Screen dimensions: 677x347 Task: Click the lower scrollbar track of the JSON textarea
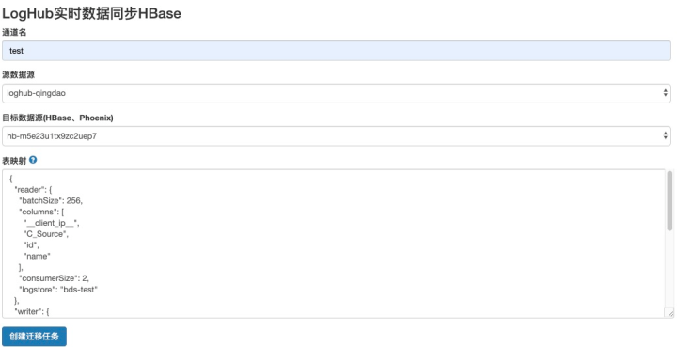click(x=669, y=268)
